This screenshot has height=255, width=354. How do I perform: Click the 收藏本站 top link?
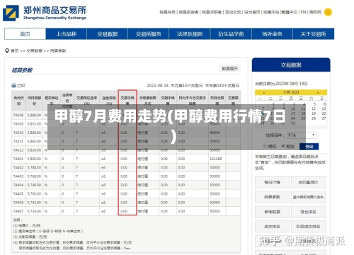(271, 12)
